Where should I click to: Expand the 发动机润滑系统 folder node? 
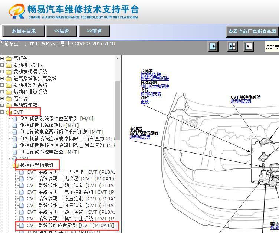(2, 72)
